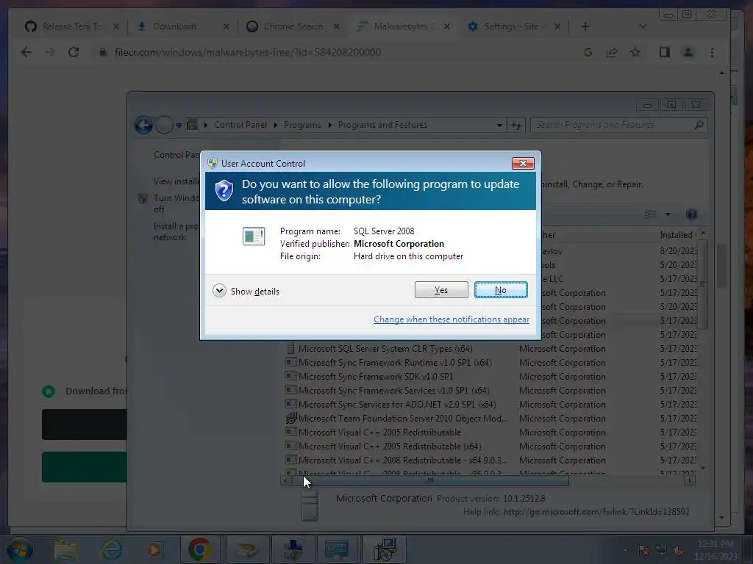The width and height of the screenshot is (753, 564).
Task: Open Chrome profile icon
Action: pos(688,52)
